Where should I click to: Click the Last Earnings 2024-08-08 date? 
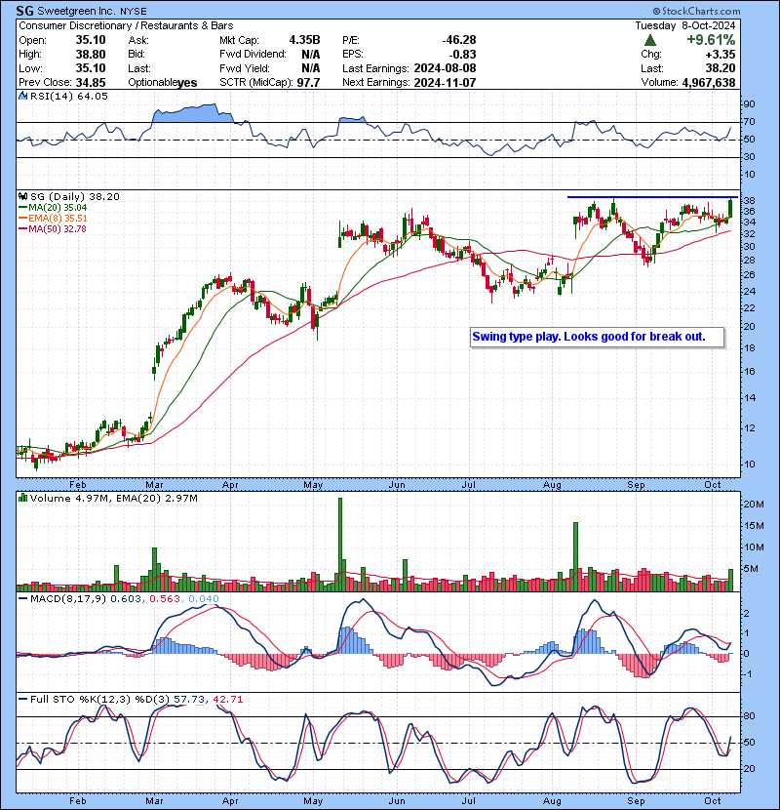pos(445,68)
